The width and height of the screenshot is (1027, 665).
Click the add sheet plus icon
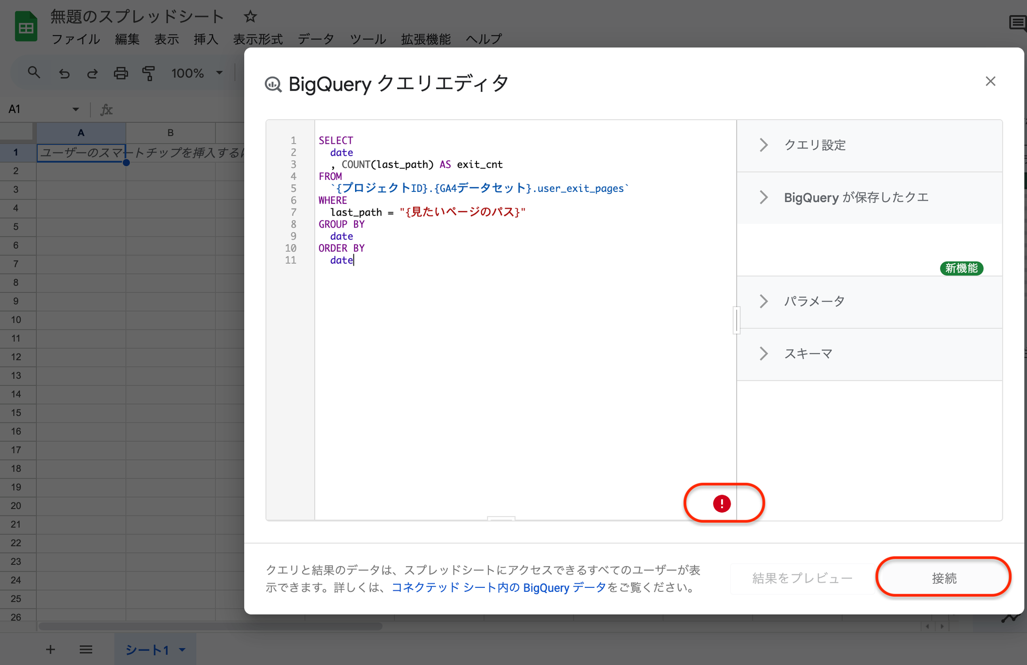(50, 649)
